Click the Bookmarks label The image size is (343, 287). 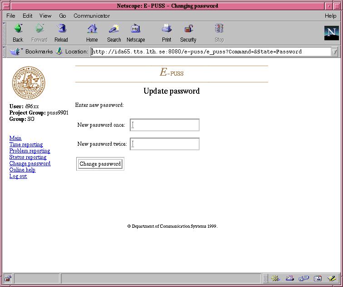[x=39, y=52]
